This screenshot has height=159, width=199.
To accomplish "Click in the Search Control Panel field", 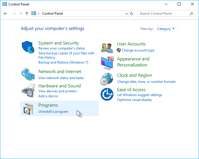I will [x=163, y=14].
